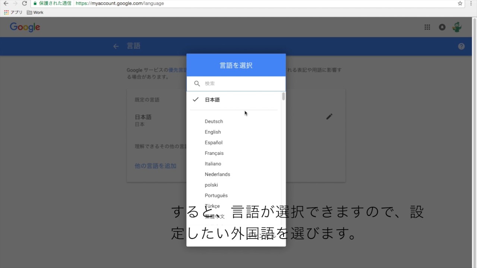Image resolution: width=477 pixels, height=268 pixels.
Task: Click back arrow beside 言語 heading
Action: click(116, 46)
